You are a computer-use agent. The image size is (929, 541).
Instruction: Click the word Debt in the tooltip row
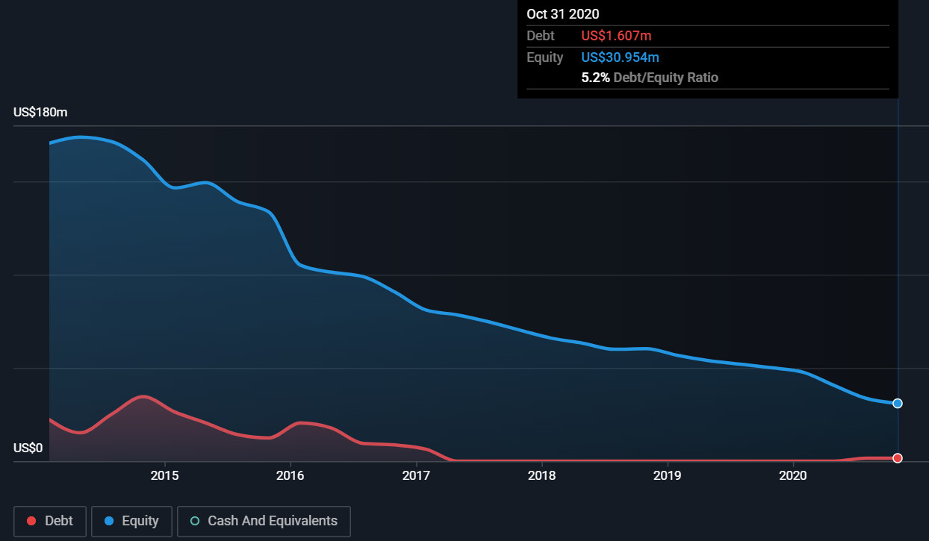click(x=541, y=36)
